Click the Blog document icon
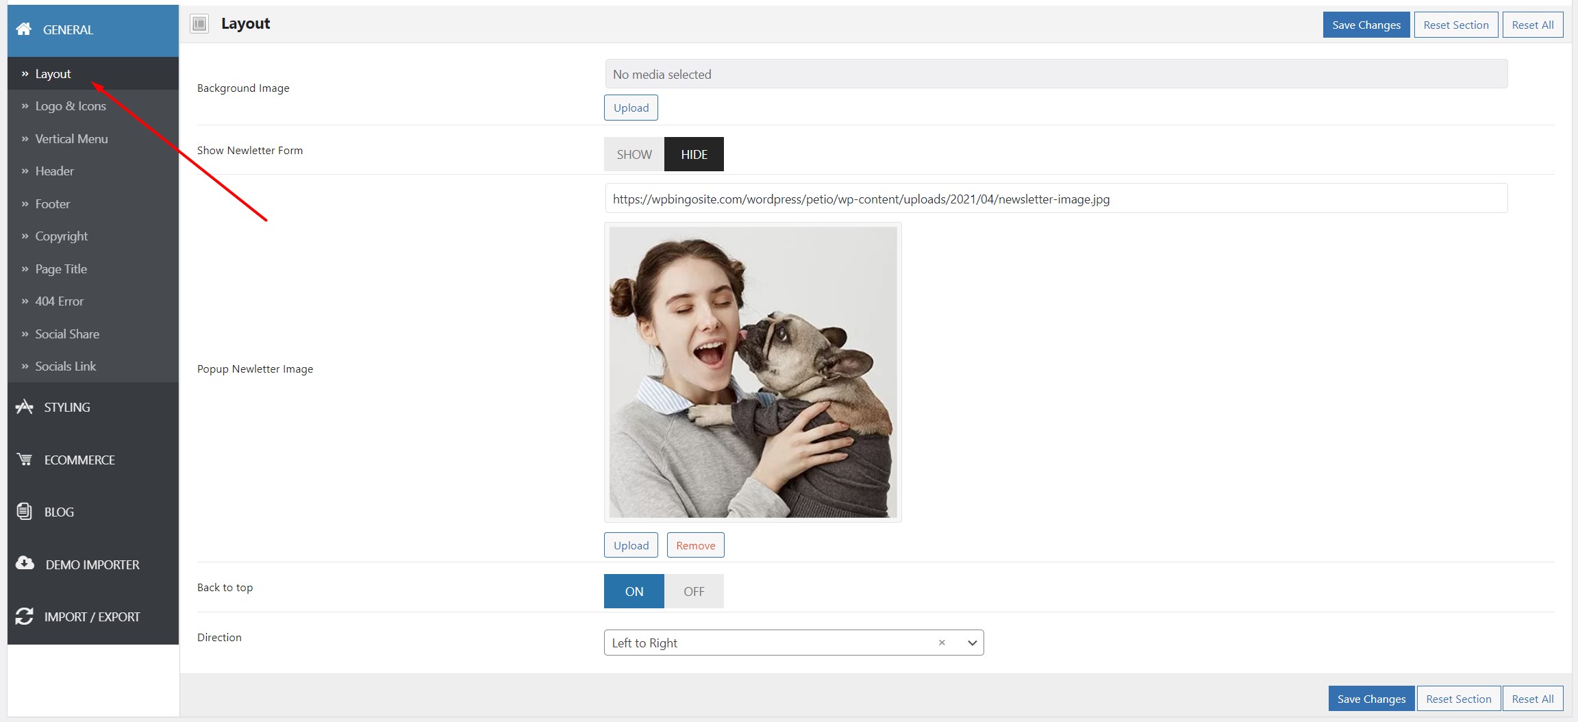 click(x=24, y=512)
